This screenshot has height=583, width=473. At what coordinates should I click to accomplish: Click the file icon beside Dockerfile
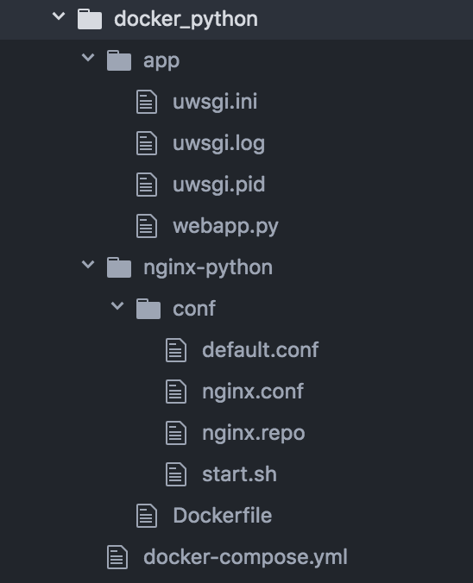click(147, 516)
